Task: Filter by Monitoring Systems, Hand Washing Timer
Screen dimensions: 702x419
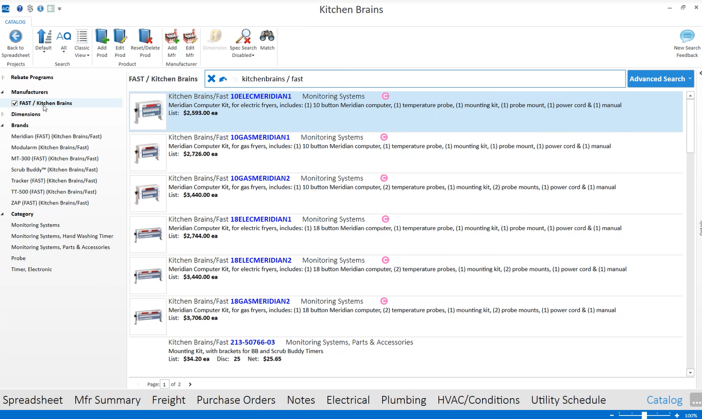Action: point(62,236)
